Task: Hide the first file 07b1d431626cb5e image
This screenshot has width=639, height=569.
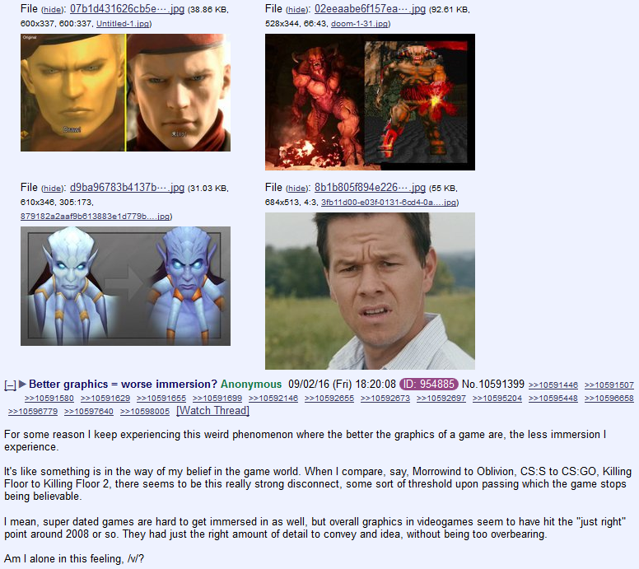Action: point(53,10)
